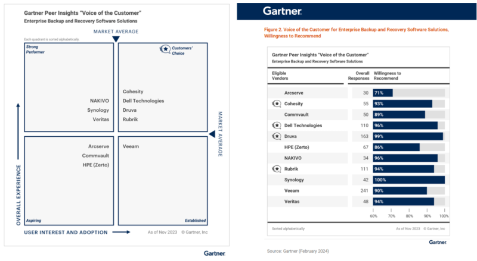This screenshot has width=477, height=261.
Task: Click the orange Figure 2 caption text
Action: (356, 33)
